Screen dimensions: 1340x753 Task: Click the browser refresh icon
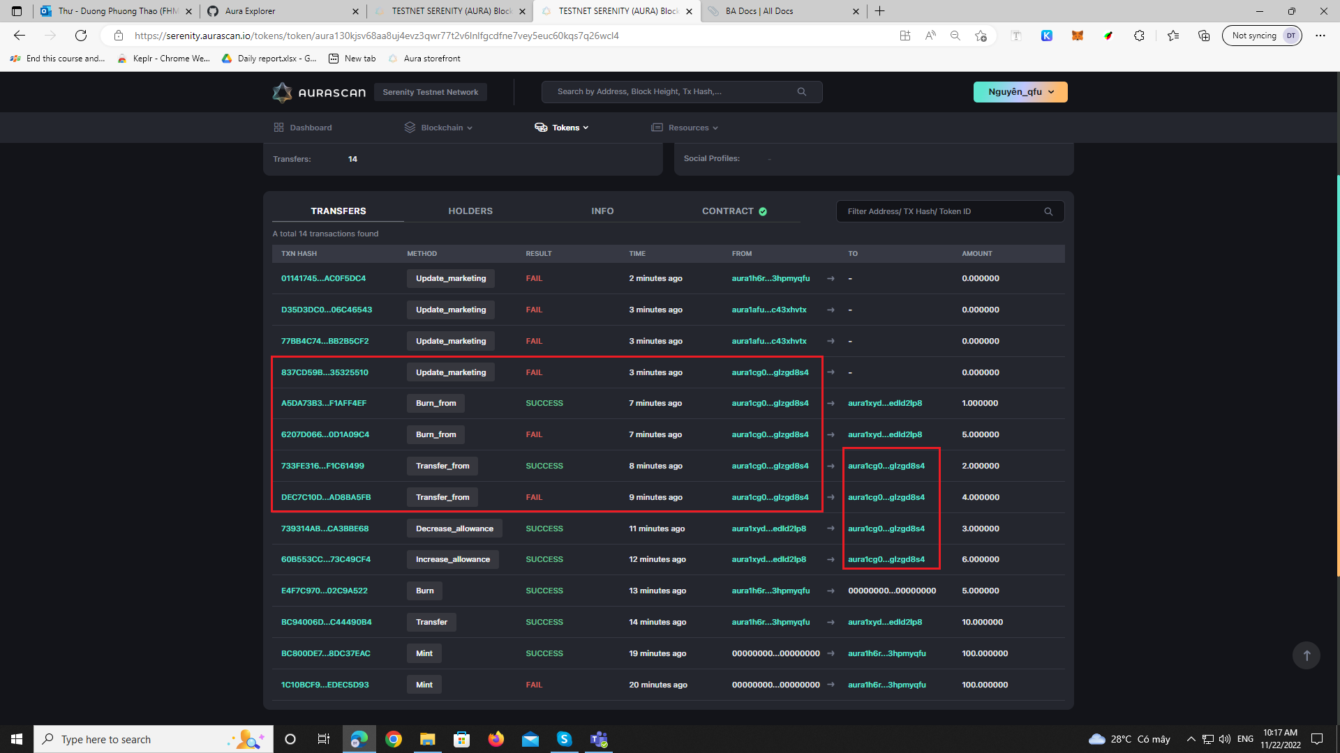(81, 36)
